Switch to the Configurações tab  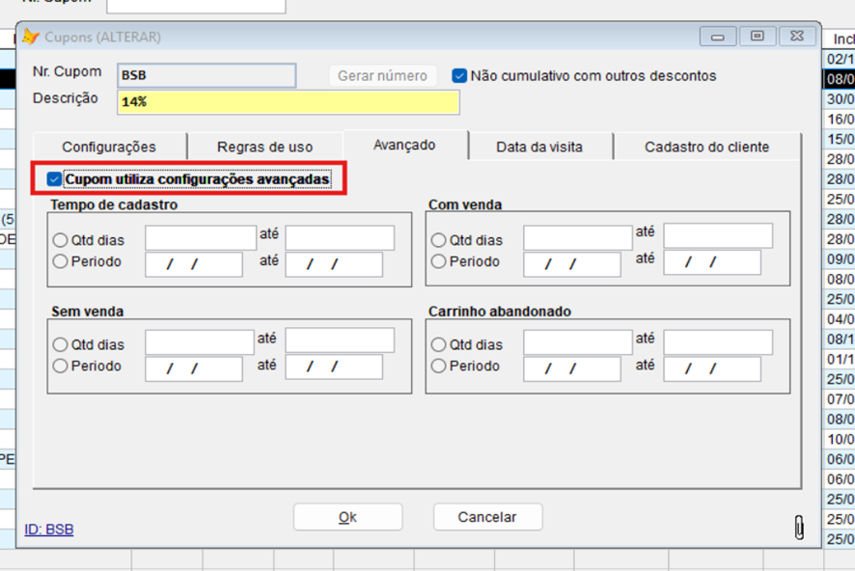(x=109, y=147)
